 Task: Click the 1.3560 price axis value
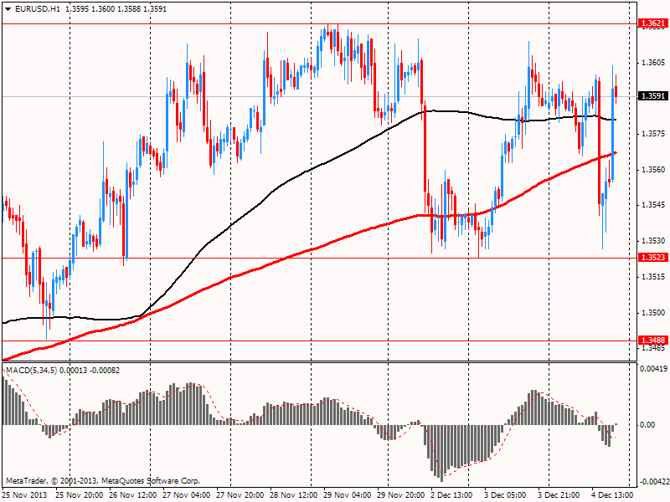[653, 170]
